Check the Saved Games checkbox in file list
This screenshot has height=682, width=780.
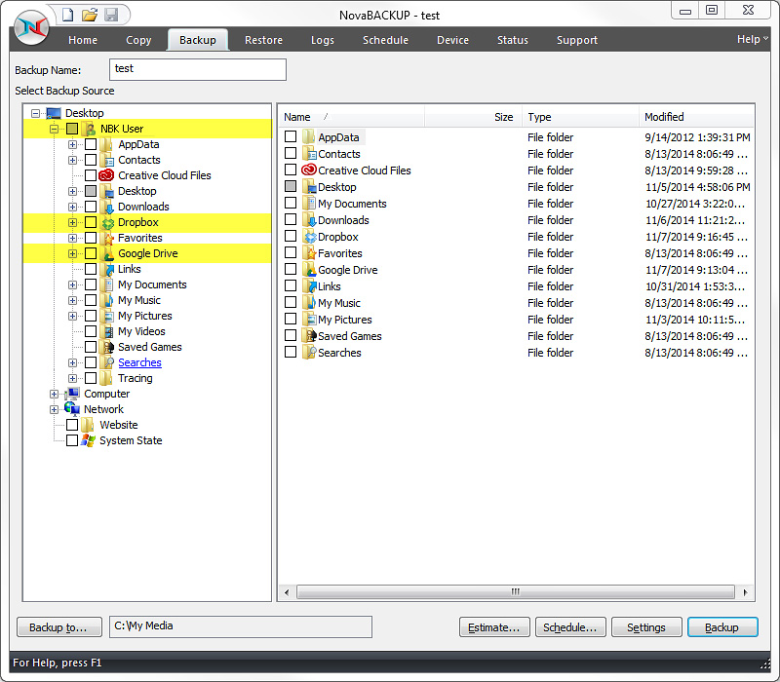click(291, 335)
